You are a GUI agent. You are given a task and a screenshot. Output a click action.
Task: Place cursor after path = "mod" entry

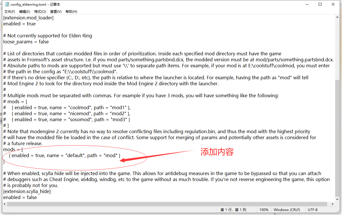pos(121,155)
